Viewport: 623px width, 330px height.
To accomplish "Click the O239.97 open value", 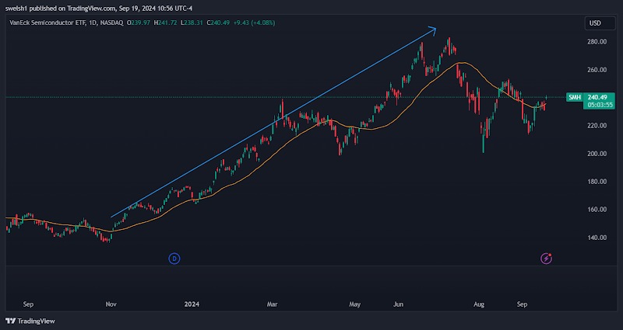I will pyautogui.click(x=138, y=23).
